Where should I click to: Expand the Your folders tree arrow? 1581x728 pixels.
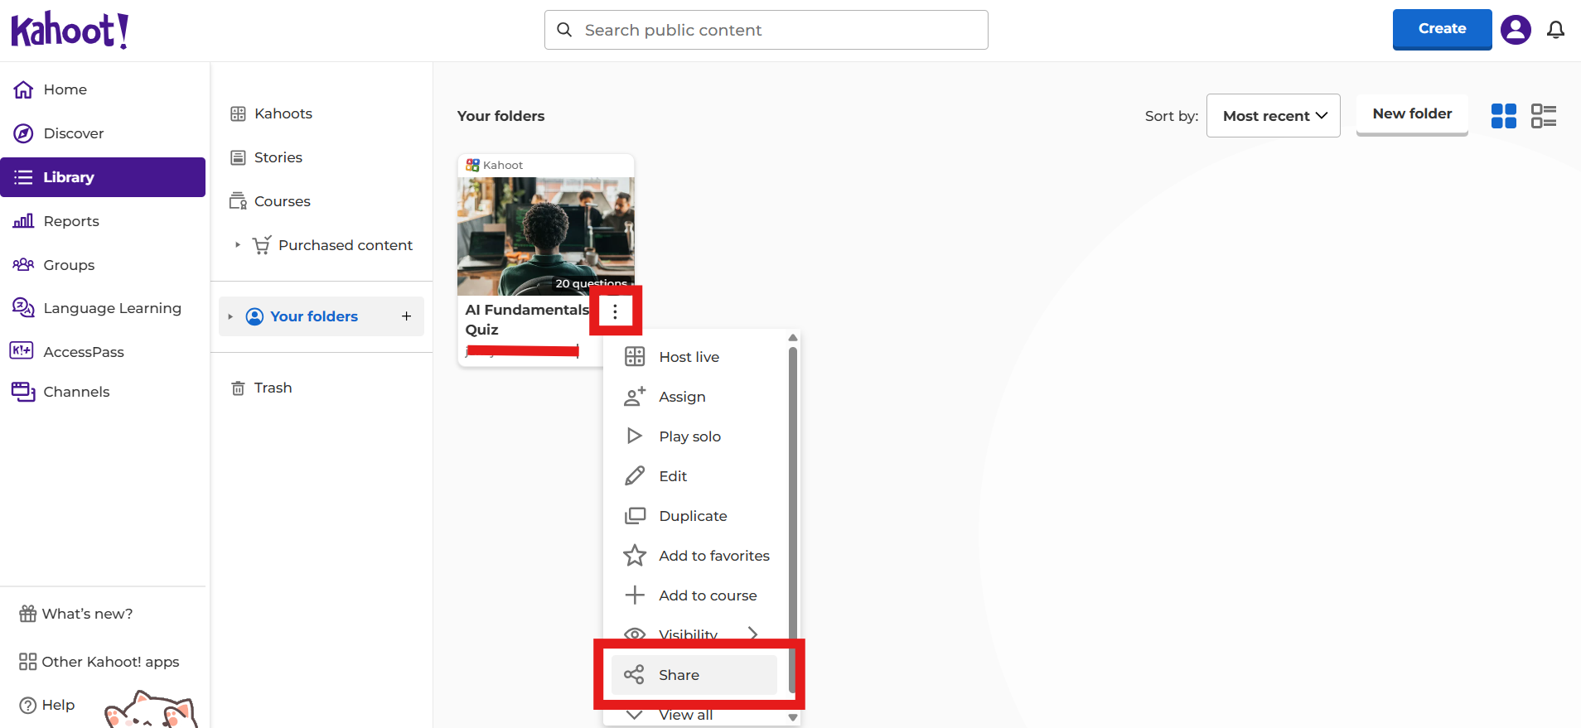pyautogui.click(x=230, y=316)
